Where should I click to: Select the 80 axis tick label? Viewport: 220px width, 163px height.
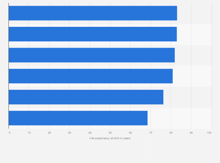171,133
